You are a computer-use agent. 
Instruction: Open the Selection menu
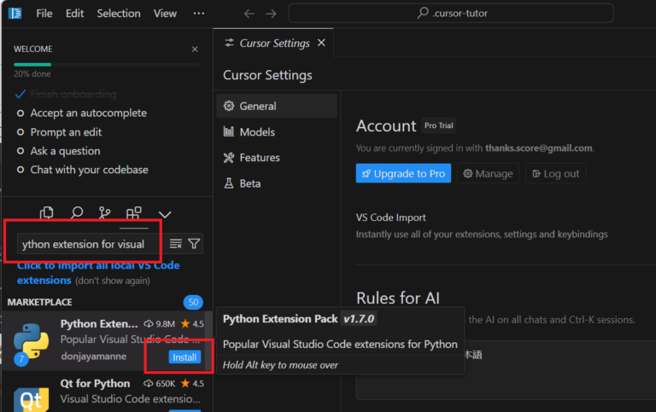(x=119, y=14)
